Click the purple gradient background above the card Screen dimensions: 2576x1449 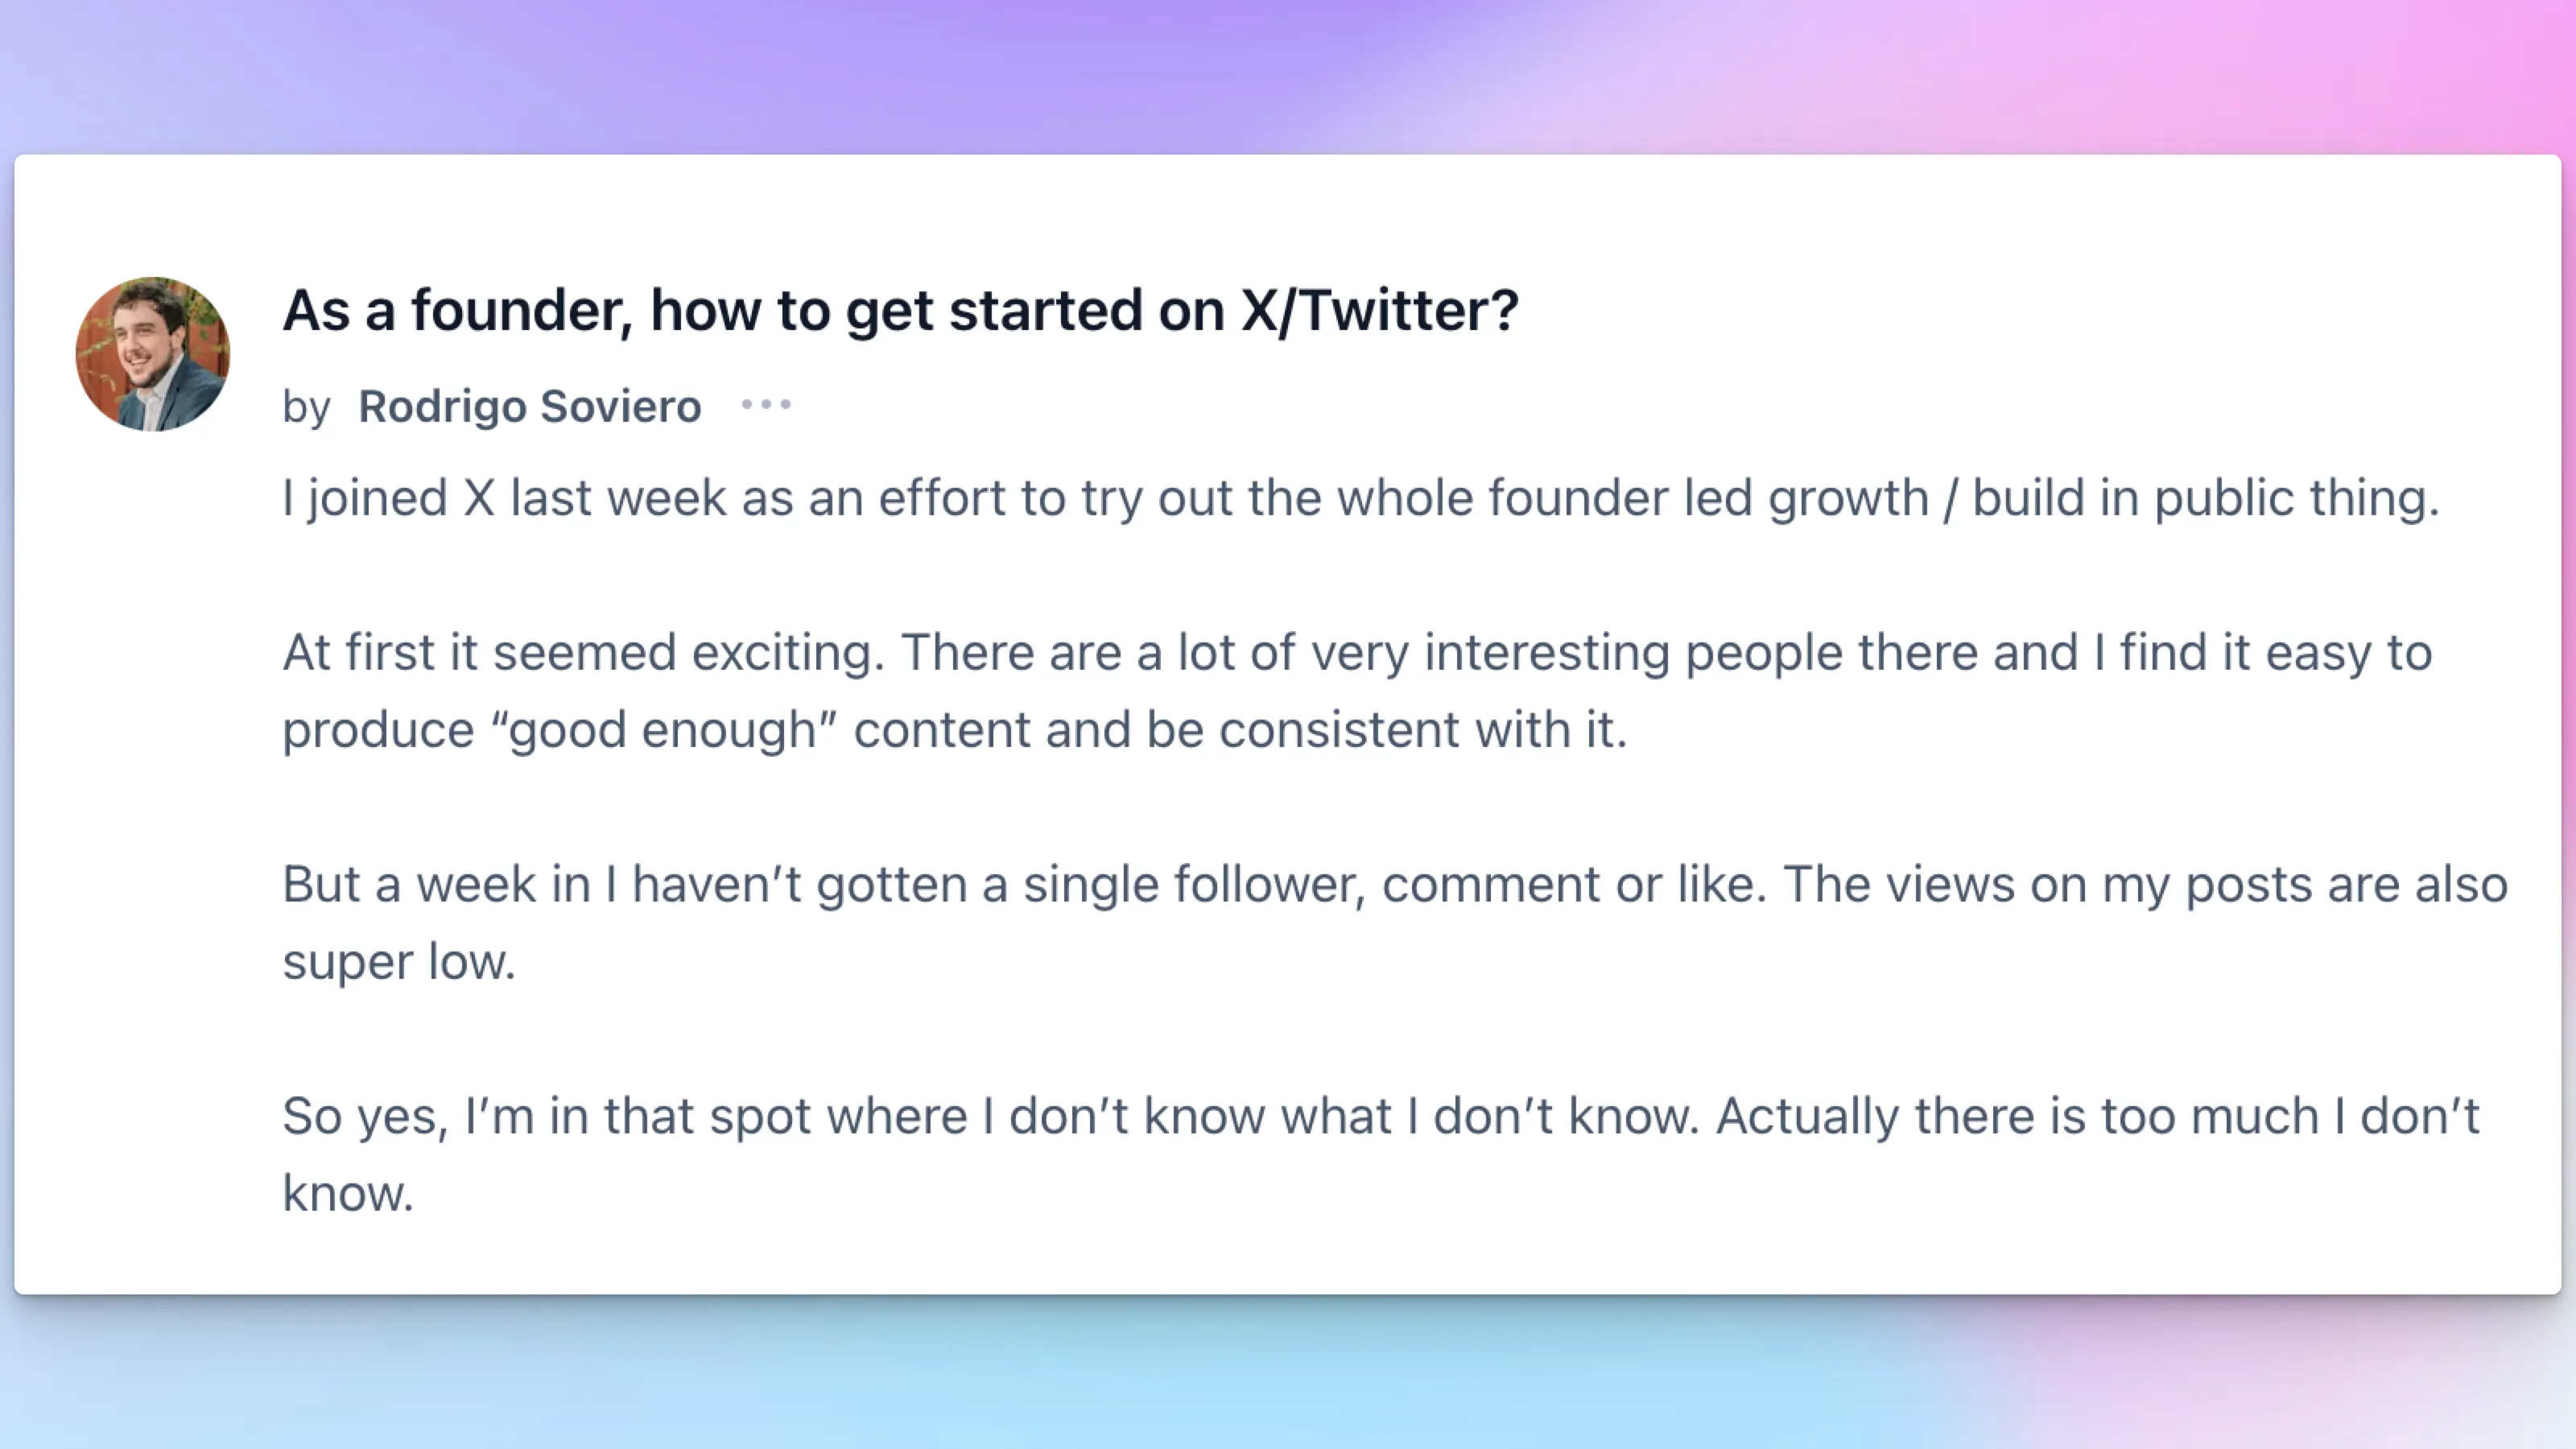coord(1288,75)
